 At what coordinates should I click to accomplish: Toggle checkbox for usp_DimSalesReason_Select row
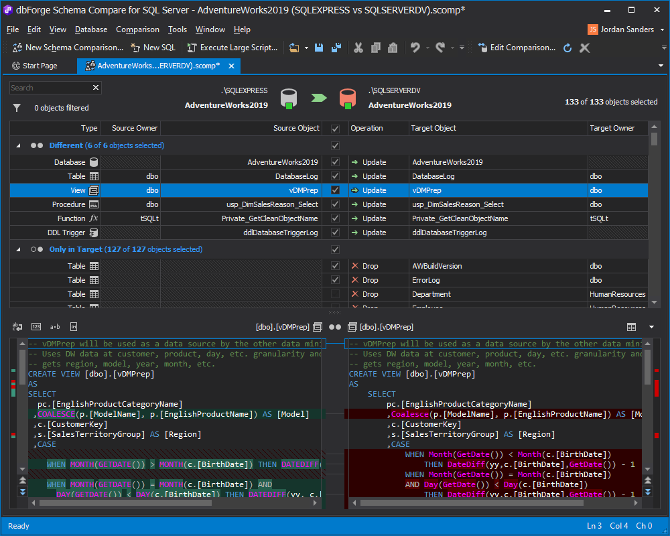coord(336,204)
